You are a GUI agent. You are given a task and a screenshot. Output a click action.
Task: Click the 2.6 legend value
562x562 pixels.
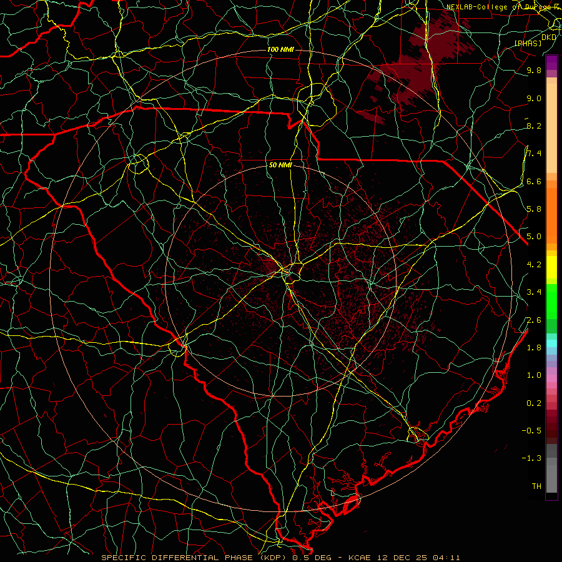tap(534, 320)
